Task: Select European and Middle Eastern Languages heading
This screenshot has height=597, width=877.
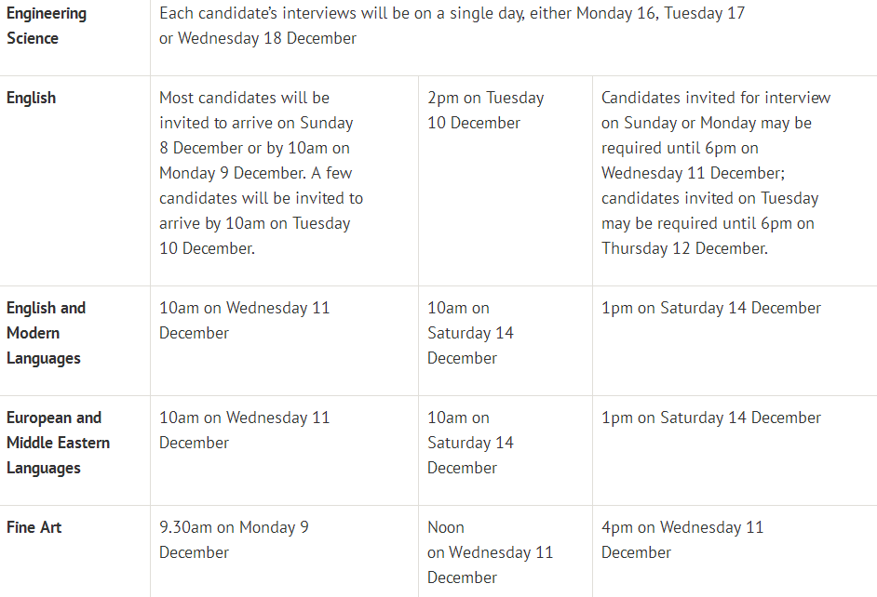Action: click(x=58, y=443)
